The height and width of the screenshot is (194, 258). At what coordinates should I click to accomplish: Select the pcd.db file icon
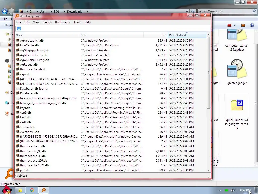click(17, 170)
